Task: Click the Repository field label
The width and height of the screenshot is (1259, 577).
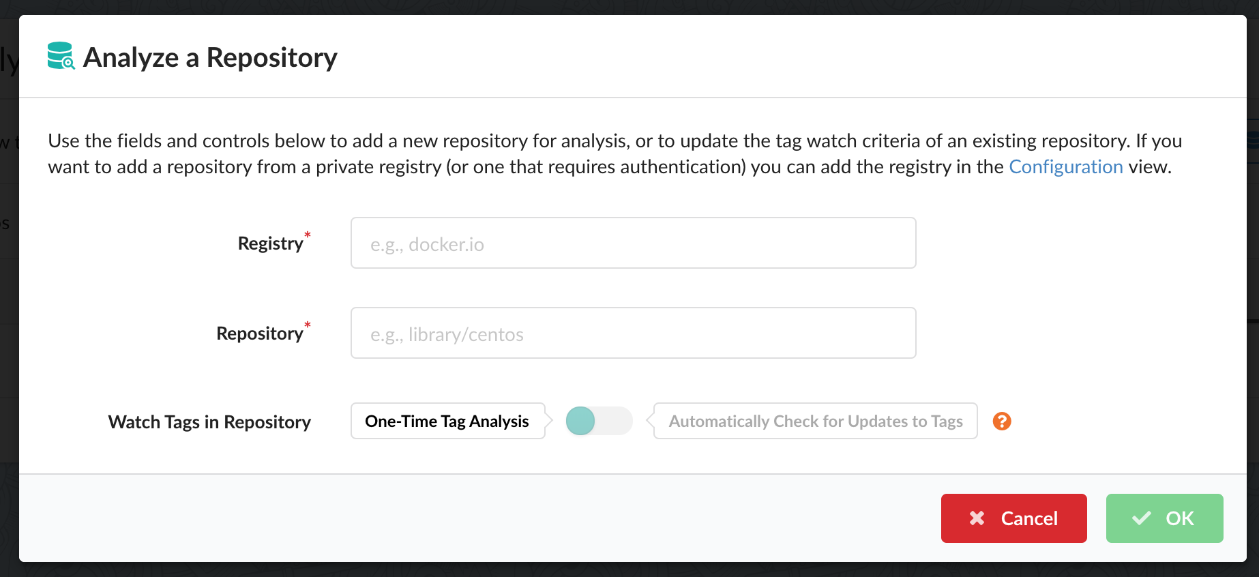Action: click(259, 334)
